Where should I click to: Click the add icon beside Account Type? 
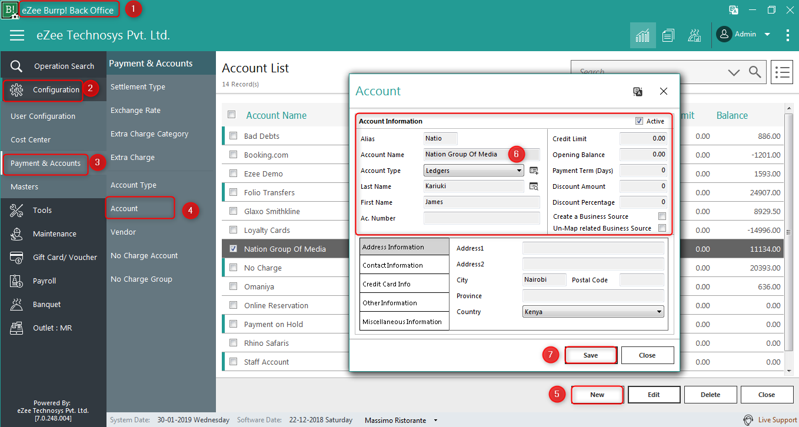pos(534,171)
